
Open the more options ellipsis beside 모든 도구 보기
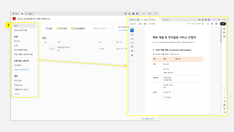107,28
